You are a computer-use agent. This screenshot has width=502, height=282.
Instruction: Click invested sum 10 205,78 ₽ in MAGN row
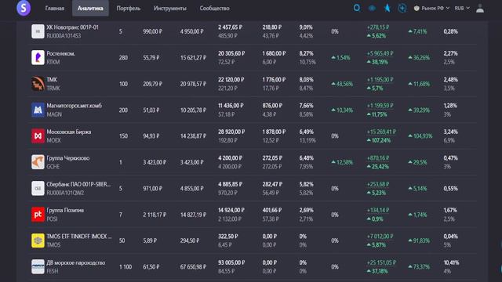tap(193, 110)
